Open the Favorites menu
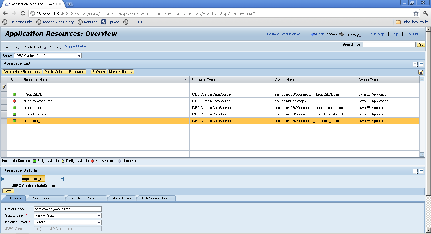Image resolution: width=431 pixels, height=234 pixels. point(11,47)
